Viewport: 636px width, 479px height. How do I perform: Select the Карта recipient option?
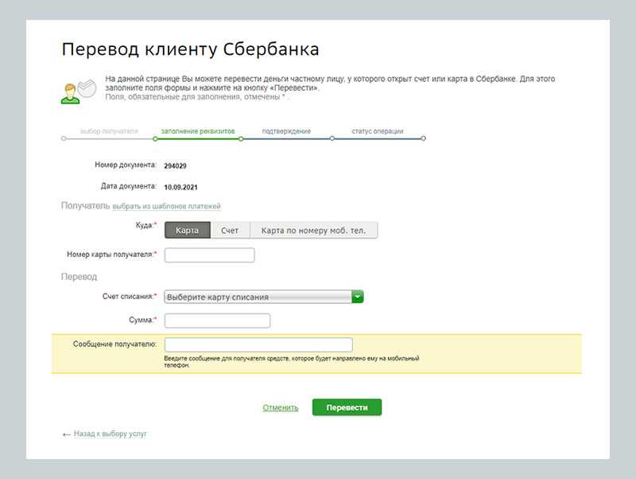point(188,230)
